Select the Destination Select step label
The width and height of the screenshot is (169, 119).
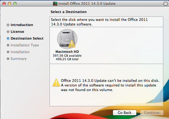[27, 38]
